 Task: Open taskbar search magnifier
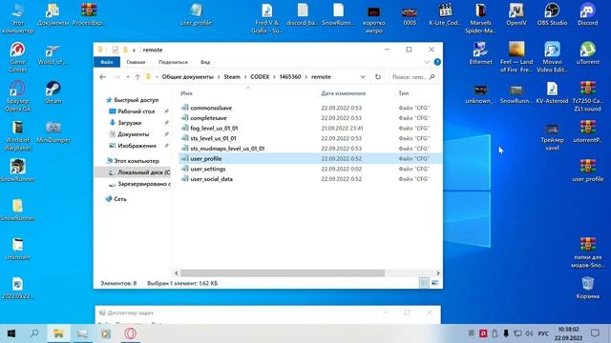click(34, 333)
